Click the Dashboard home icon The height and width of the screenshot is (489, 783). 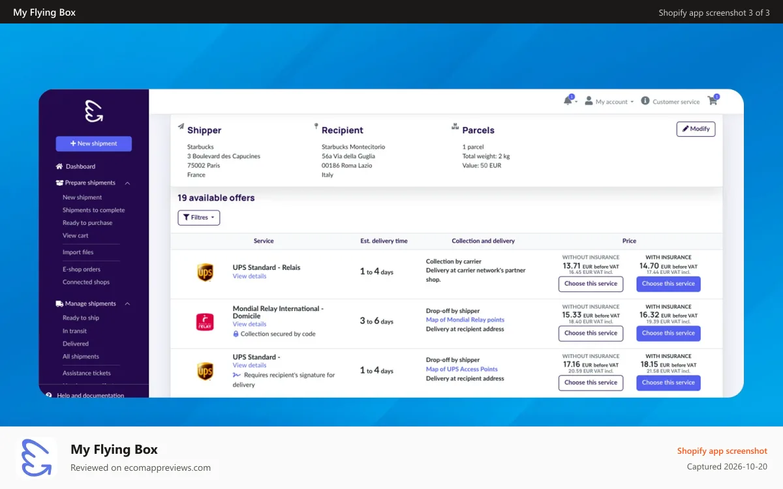pyautogui.click(x=59, y=166)
